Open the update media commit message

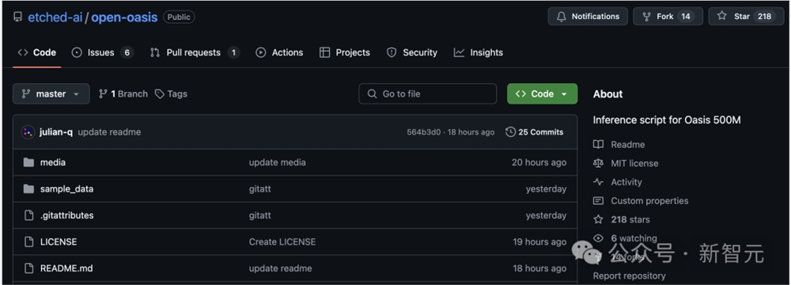277,162
